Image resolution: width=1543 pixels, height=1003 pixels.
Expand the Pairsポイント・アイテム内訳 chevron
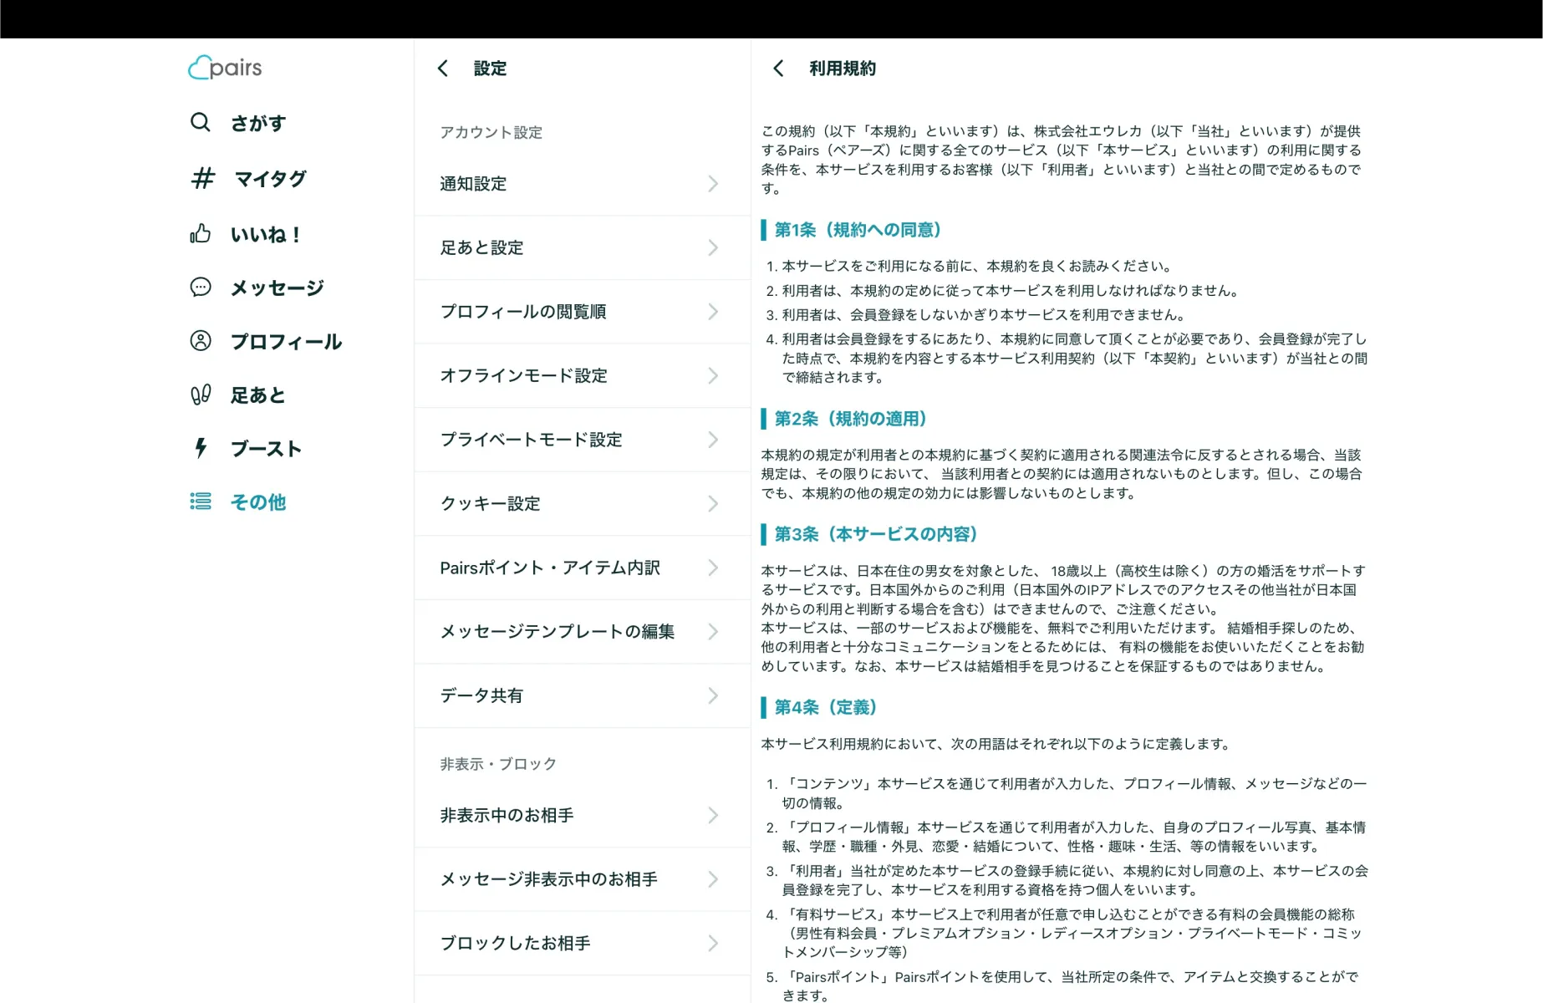click(713, 568)
